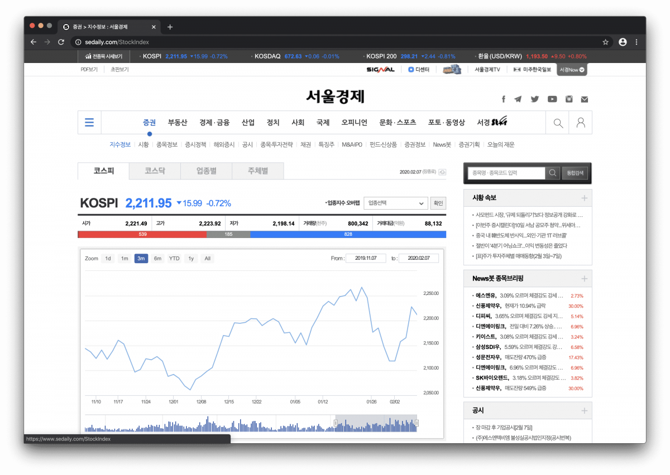The image size is (670, 475).
Task: Open Chrome profile icon
Action: [x=623, y=42]
